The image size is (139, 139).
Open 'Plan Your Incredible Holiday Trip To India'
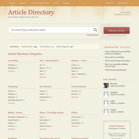(116, 65)
